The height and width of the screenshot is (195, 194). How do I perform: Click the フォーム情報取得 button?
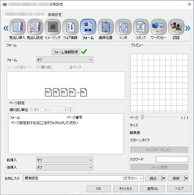coord(66,52)
